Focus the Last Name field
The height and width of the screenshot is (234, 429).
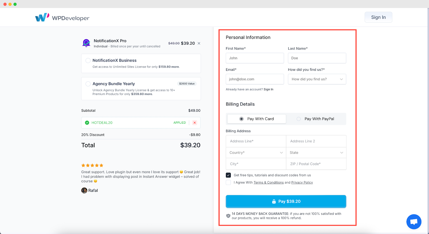pos(317,58)
